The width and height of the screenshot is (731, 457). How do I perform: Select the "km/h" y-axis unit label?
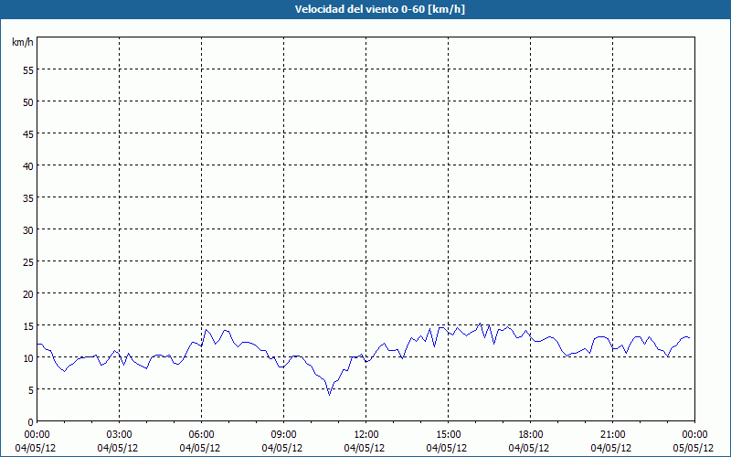click(x=22, y=42)
